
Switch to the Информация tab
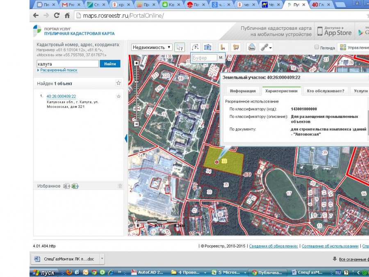point(243,91)
